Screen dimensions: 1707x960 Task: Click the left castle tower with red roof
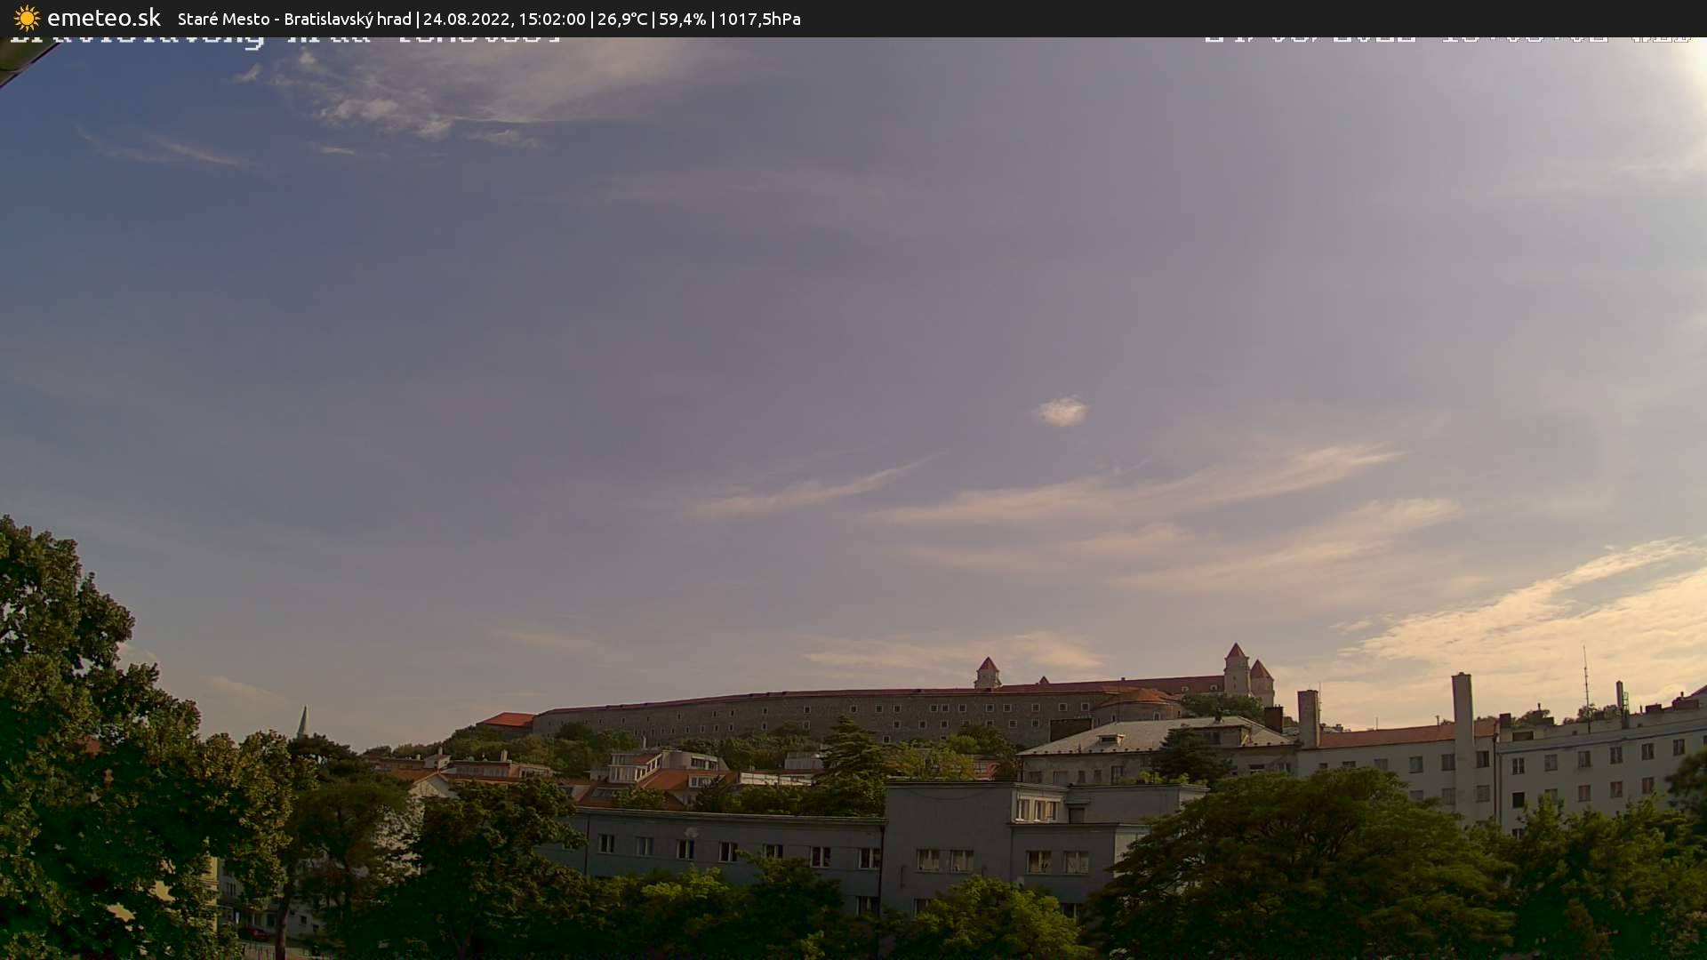coord(987,672)
